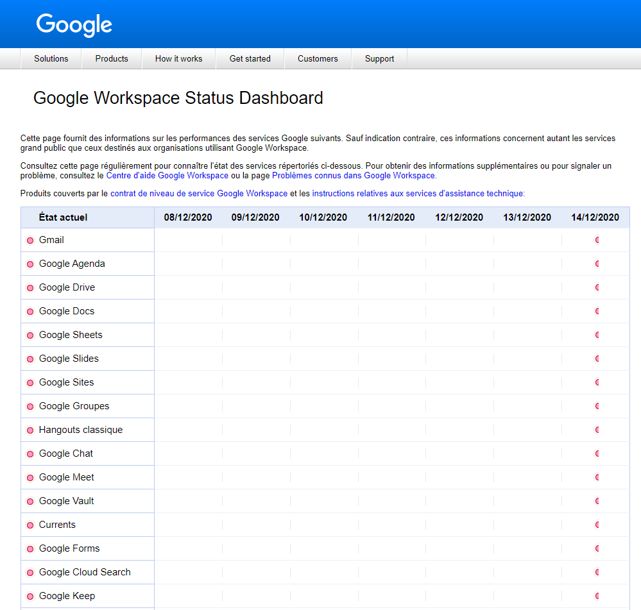Open Google Vault outage marker on 14/12/2020

[x=597, y=500]
